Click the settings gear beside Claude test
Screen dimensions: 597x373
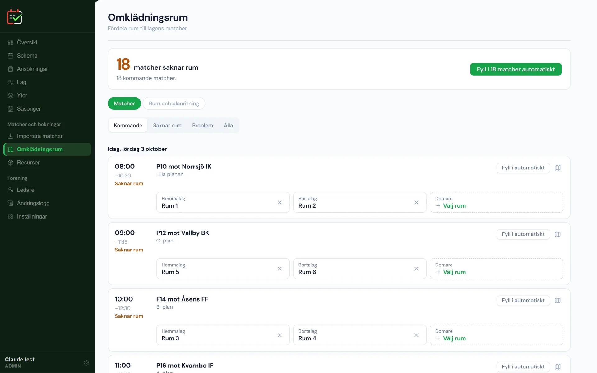coord(87,362)
